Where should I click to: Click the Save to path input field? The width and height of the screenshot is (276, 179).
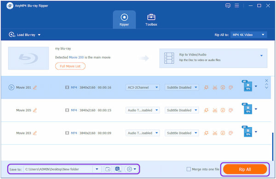click(58, 169)
